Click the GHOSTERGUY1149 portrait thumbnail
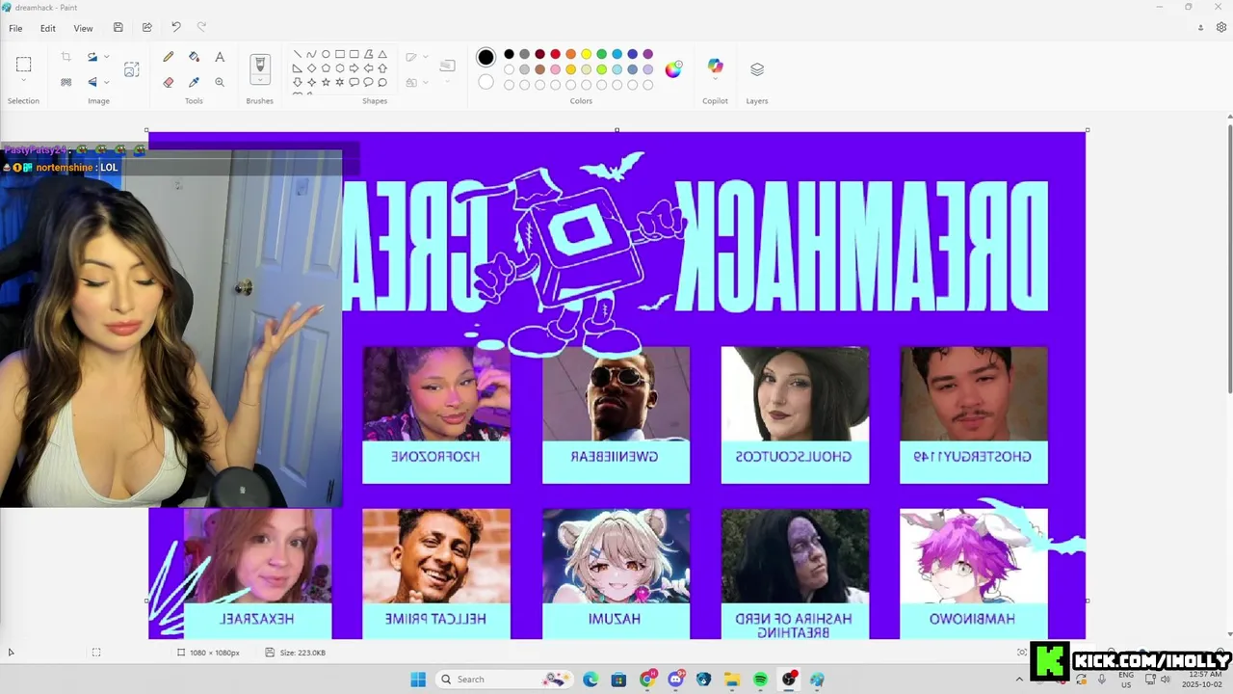 click(974, 394)
